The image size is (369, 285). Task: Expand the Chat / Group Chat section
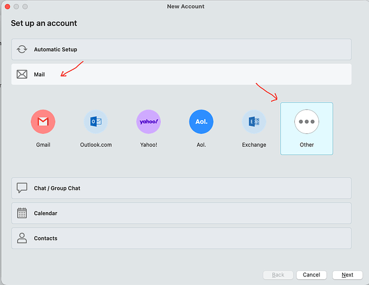pos(181,188)
